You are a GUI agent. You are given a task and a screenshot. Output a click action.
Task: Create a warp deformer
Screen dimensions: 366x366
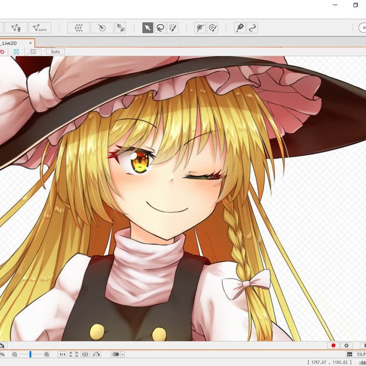coord(78,28)
